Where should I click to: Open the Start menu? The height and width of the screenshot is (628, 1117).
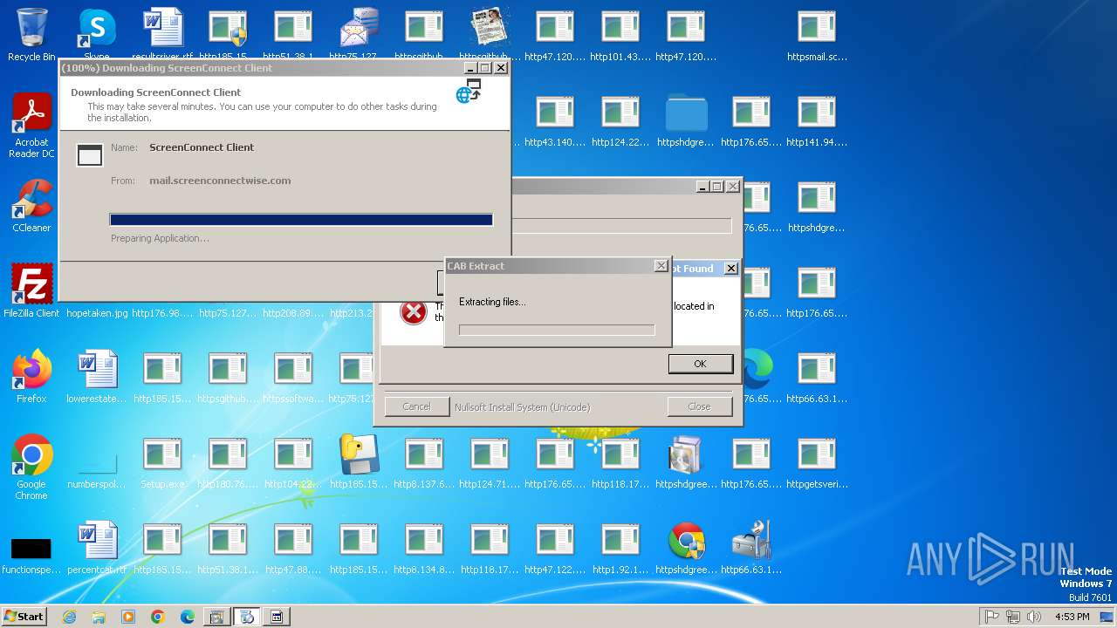[x=24, y=616]
